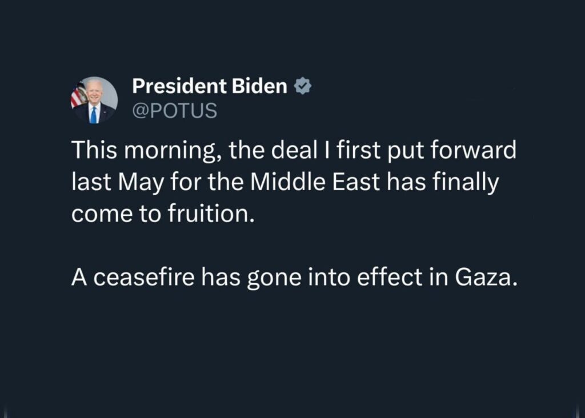Click the word "ceasefire" in the tweet
585x418 pixels.
(x=144, y=278)
